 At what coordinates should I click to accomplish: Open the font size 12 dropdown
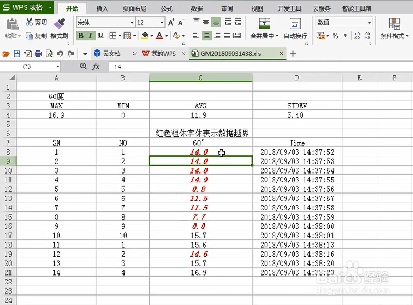point(162,23)
